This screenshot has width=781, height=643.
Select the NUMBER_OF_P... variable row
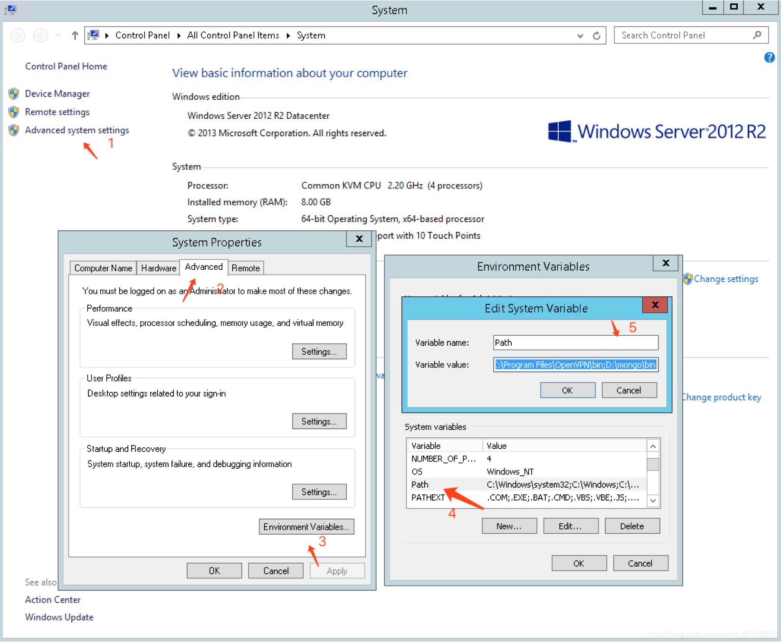[526, 459]
